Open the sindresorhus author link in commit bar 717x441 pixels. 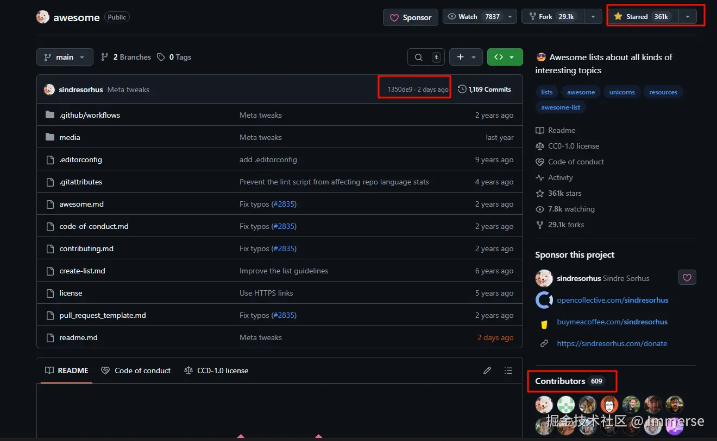81,90
